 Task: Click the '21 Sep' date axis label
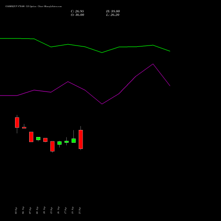tap(80, 210)
